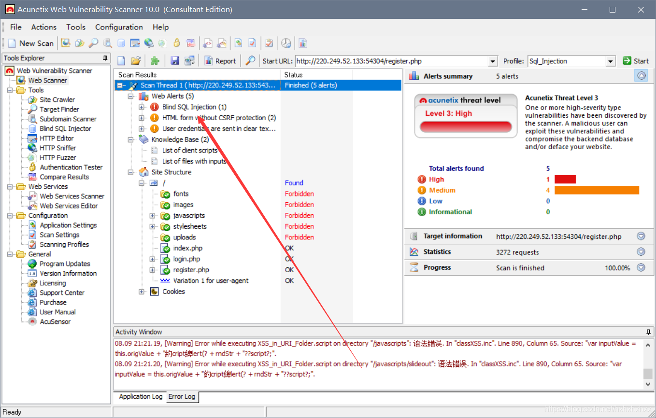Open the Help menu
Screen dimensions: 656x418
(x=160, y=27)
